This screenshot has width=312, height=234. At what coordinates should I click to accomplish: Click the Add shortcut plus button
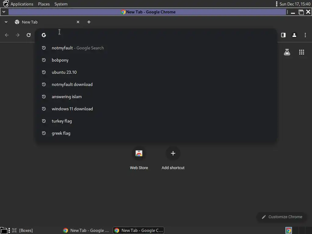pos(173,153)
